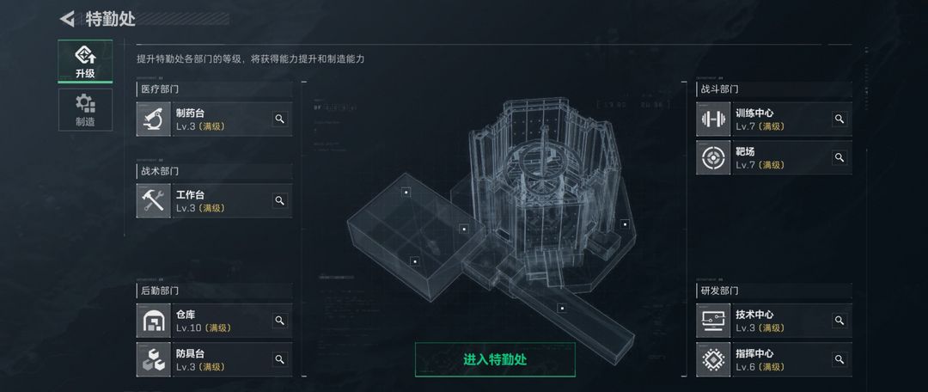Click the 制药台 microscope icon

(153, 119)
